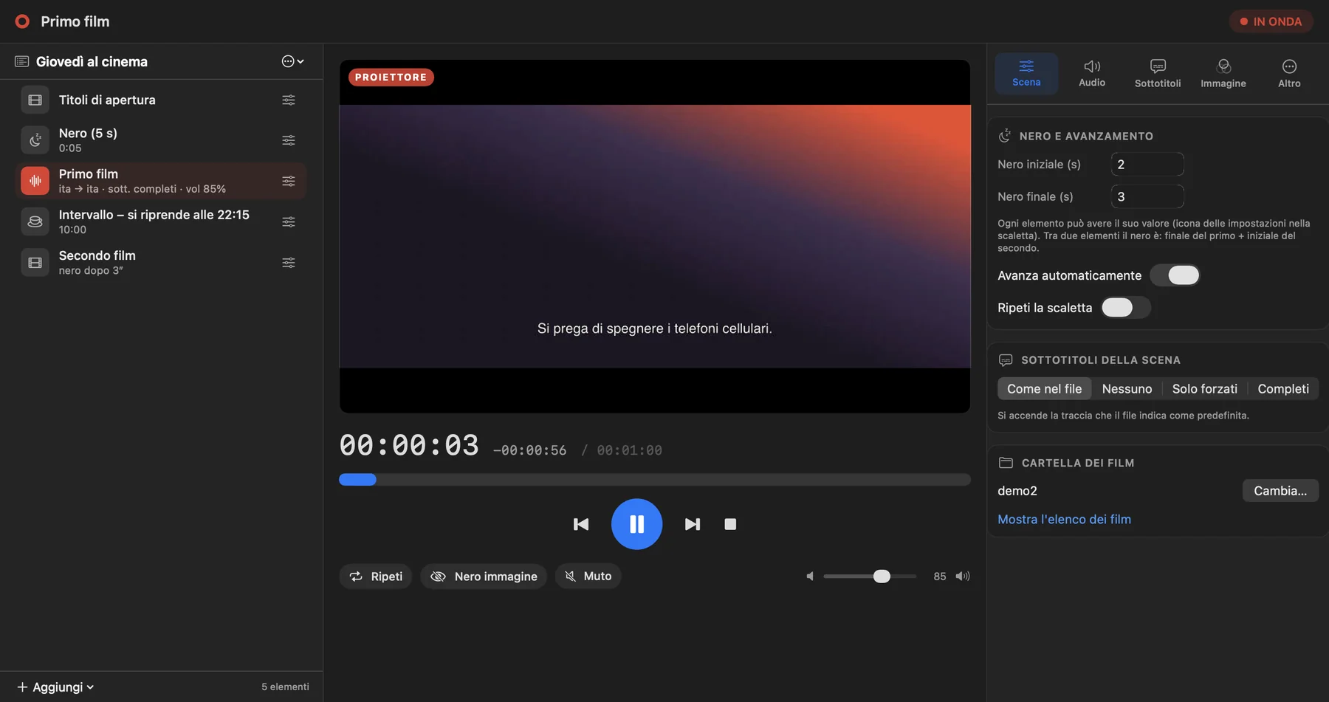Switch to the Audio tab
The image size is (1329, 702).
click(x=1092, y=73)
